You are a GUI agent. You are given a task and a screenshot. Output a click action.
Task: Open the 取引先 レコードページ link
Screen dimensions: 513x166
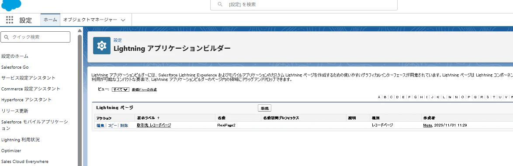tap(154, 125)
